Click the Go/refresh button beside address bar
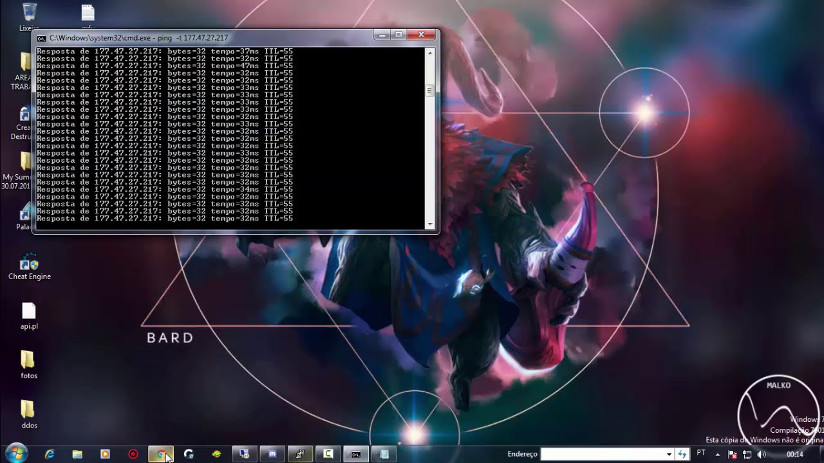 point(682,454)
